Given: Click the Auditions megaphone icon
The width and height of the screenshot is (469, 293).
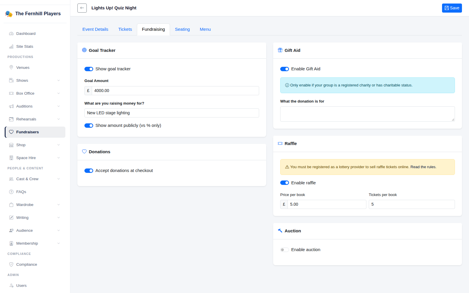Looking at the screenshot, I should tap(11, 106).
